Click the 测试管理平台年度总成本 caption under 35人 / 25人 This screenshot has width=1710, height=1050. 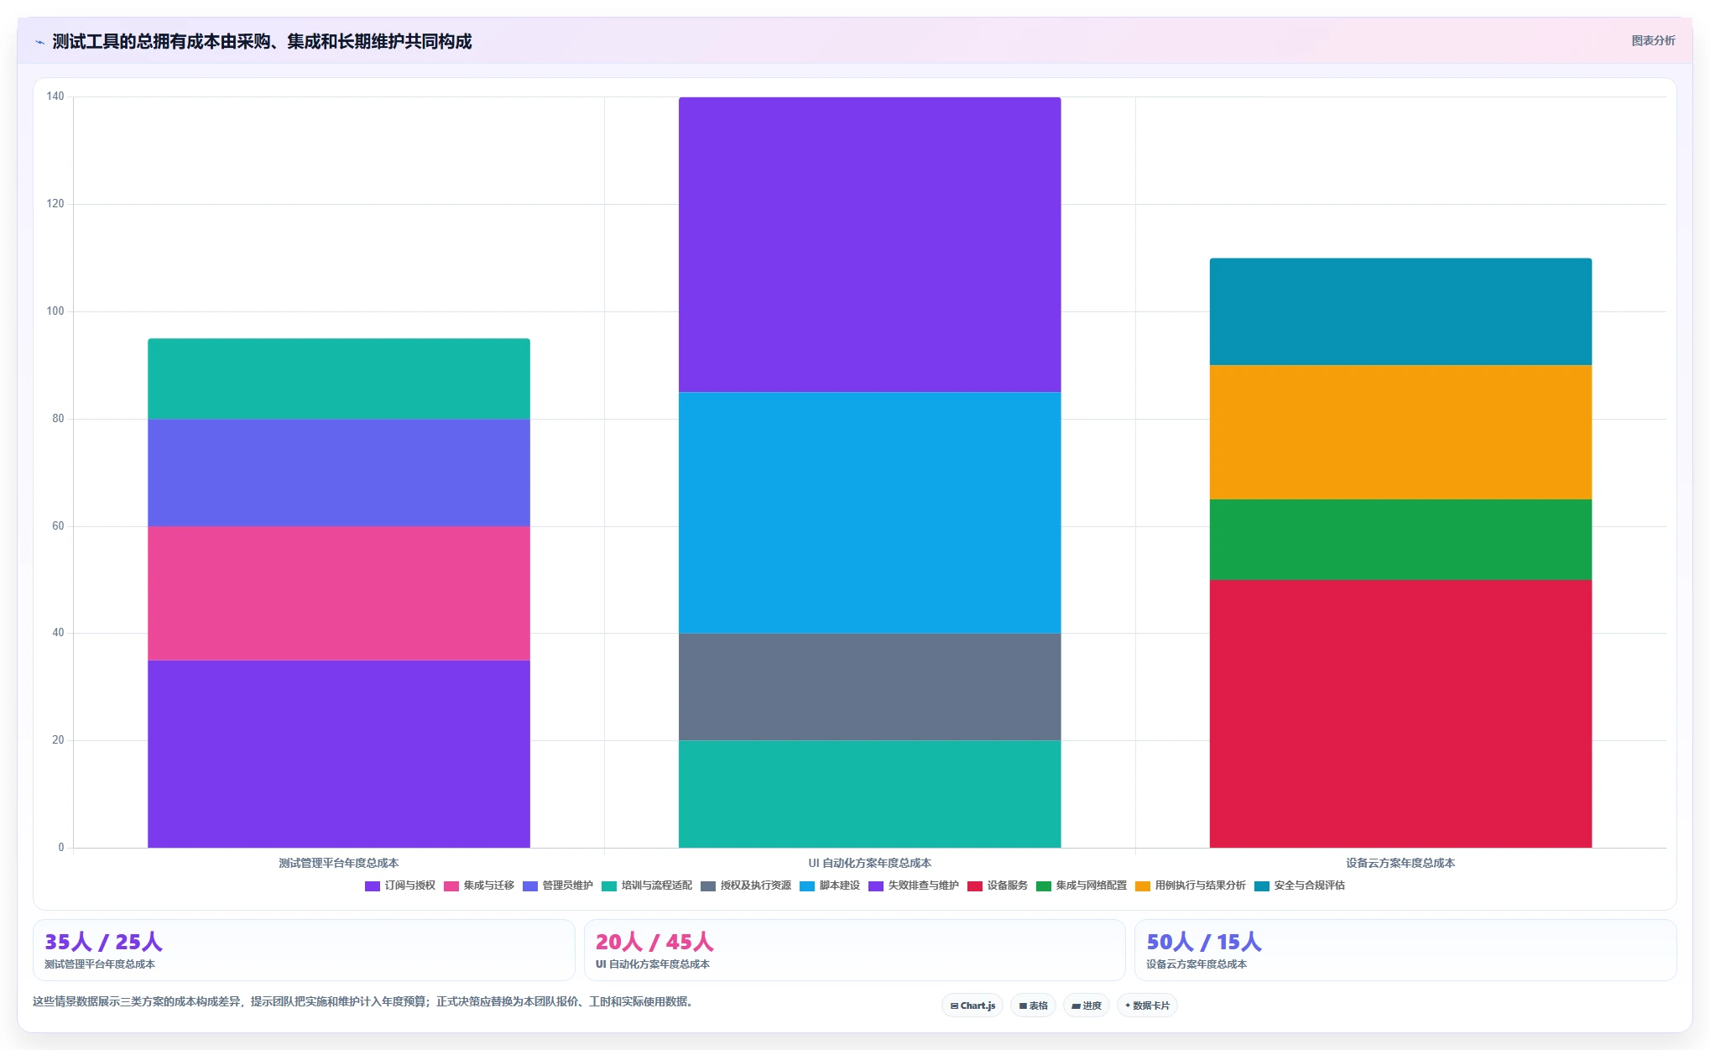(100, 964)
